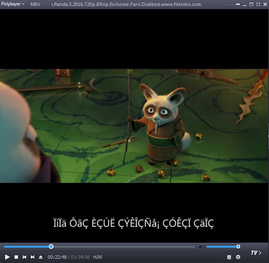Image resolution: width=269 pixels, height=263 pixels.
Task: Minimize the Potplayer window
Action: pos(245,5)
